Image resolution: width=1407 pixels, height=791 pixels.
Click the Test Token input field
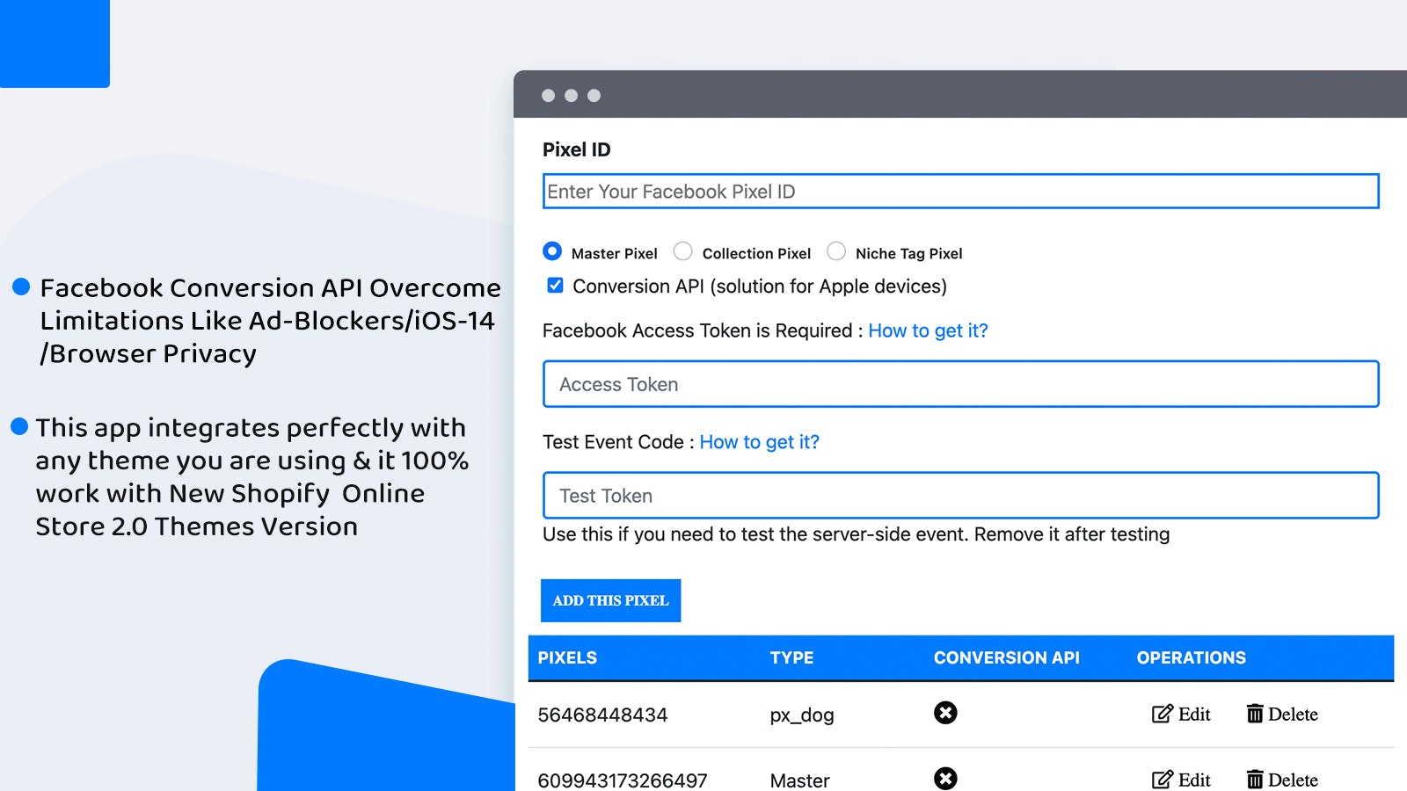(960, 496)
